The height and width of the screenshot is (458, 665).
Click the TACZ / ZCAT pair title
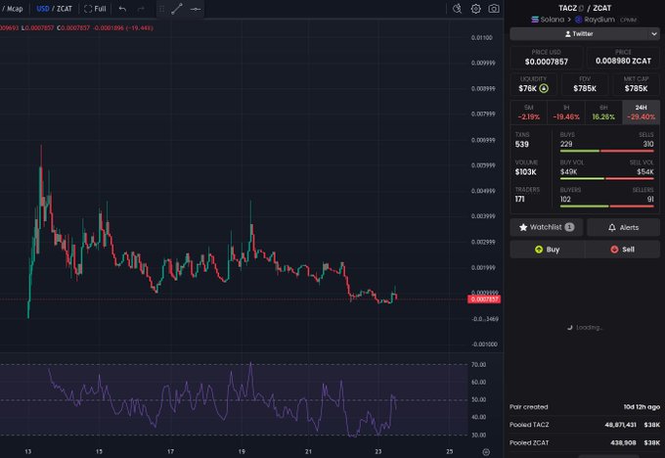pyautogui.click(x=585, y=8)
